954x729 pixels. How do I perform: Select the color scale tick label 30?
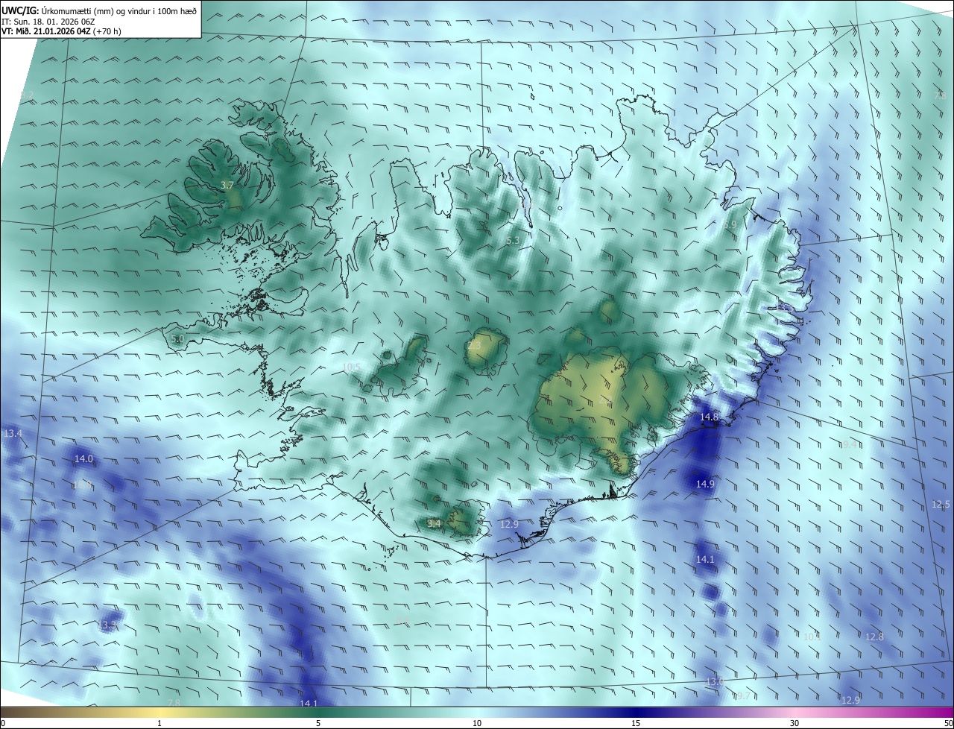(795, 723)
